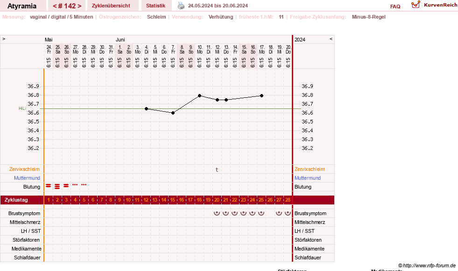The height and width of the screenshot is (271, 458).
Task: Click the Schleim setting value
Action: (x=156, y=17)
